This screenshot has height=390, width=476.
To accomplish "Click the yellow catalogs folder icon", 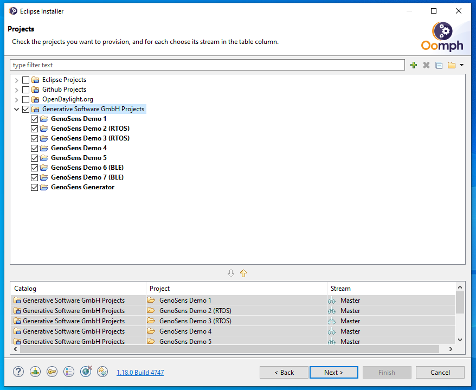I will click(x=452, y=65).
